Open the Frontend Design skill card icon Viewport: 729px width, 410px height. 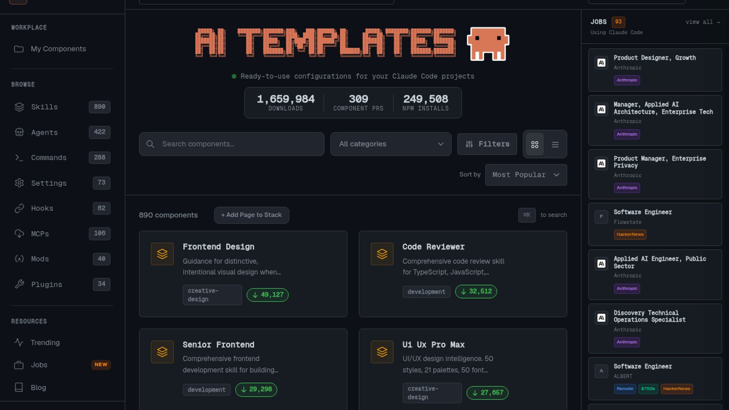pyautogui.click(x=162, y=254)
